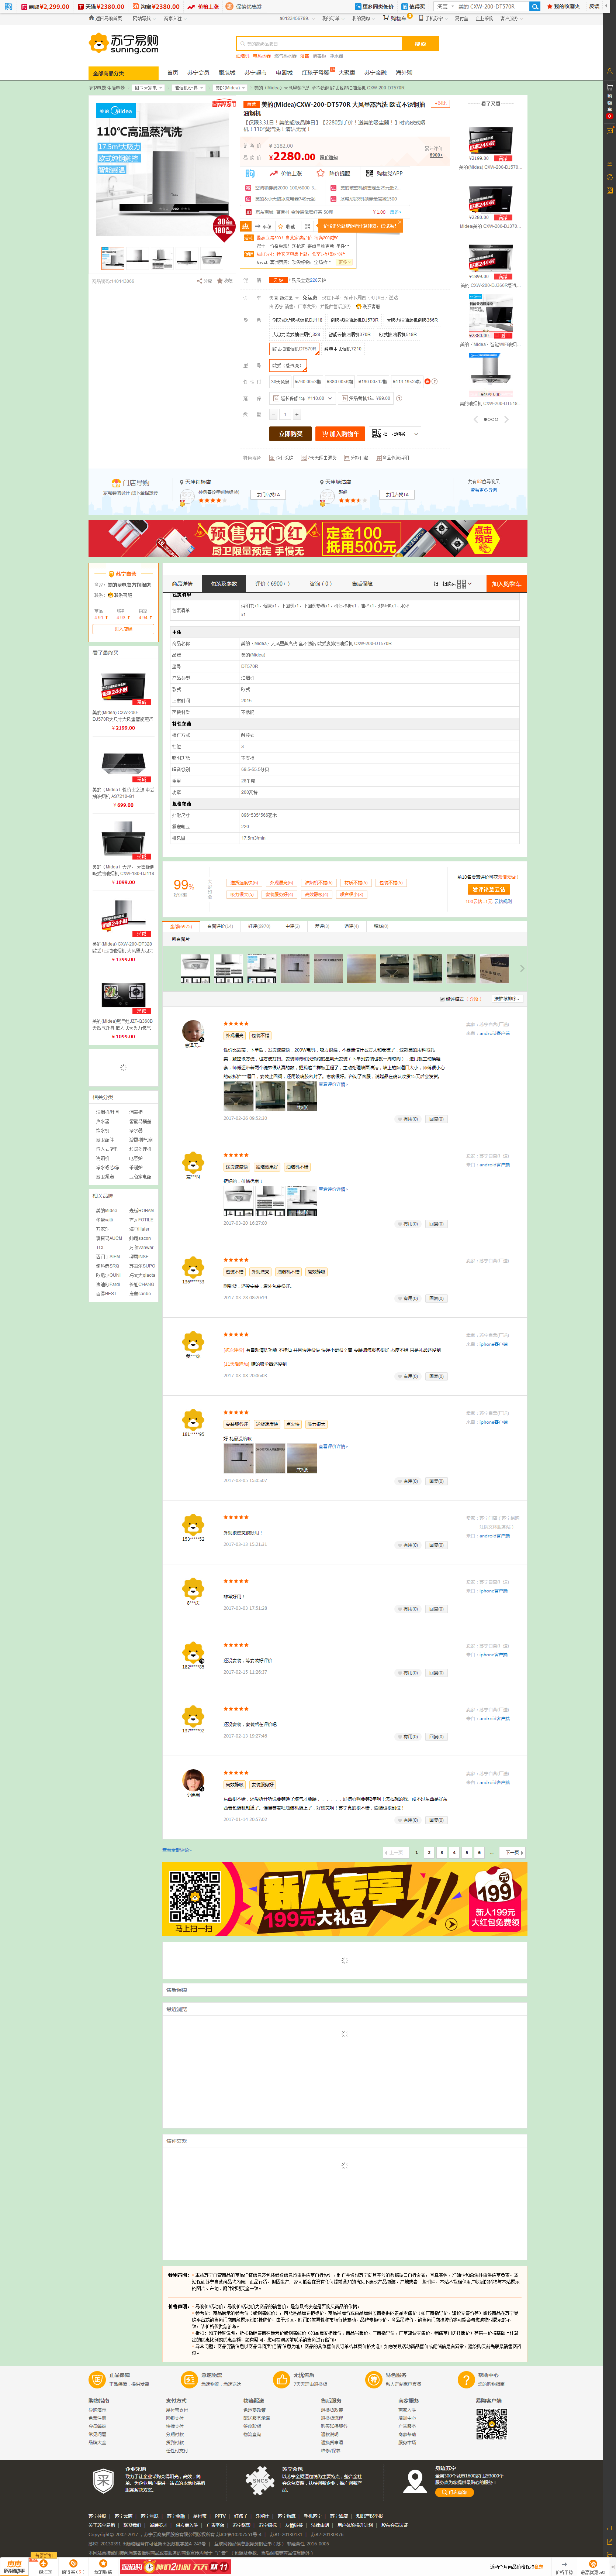Viewport: 616px width, 2576px height.
Task: Click the 下一页 next page link
Action: [x=512, y=1853]
